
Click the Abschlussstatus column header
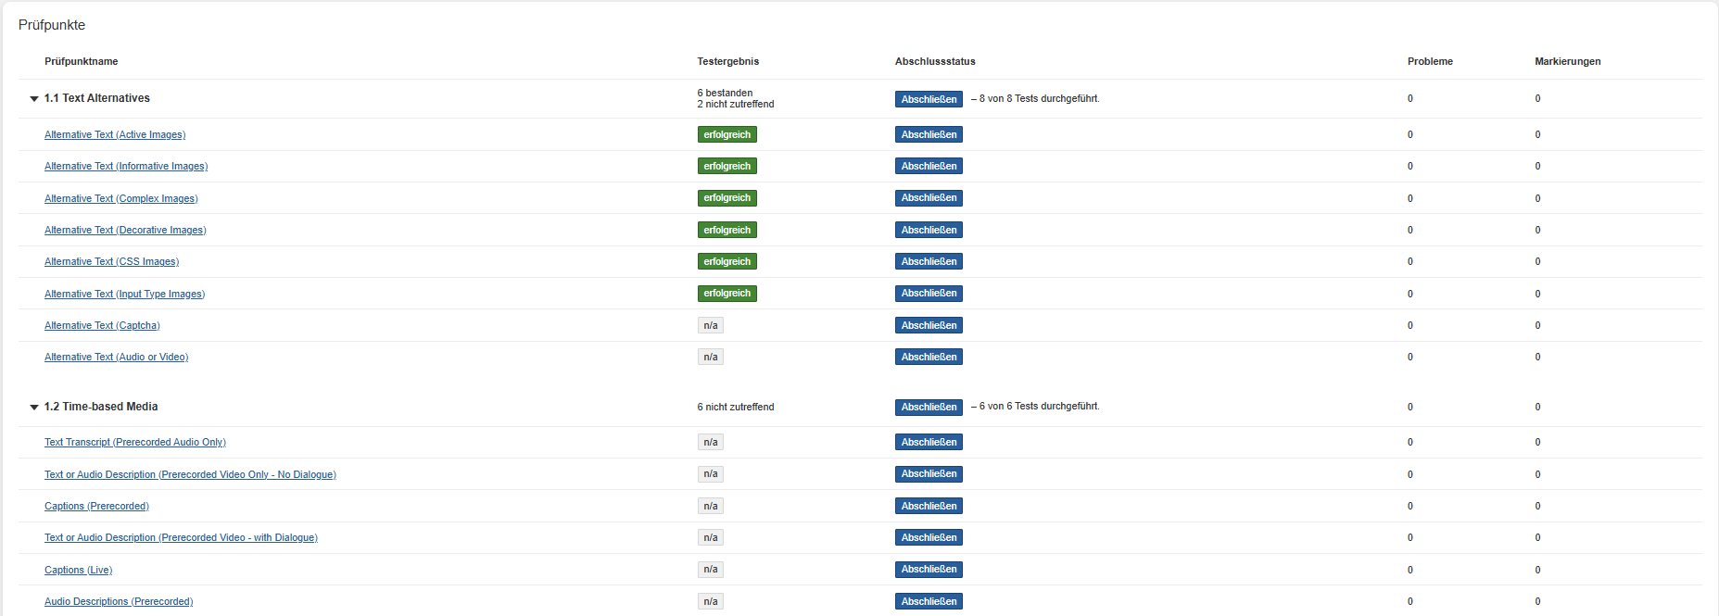935,62
